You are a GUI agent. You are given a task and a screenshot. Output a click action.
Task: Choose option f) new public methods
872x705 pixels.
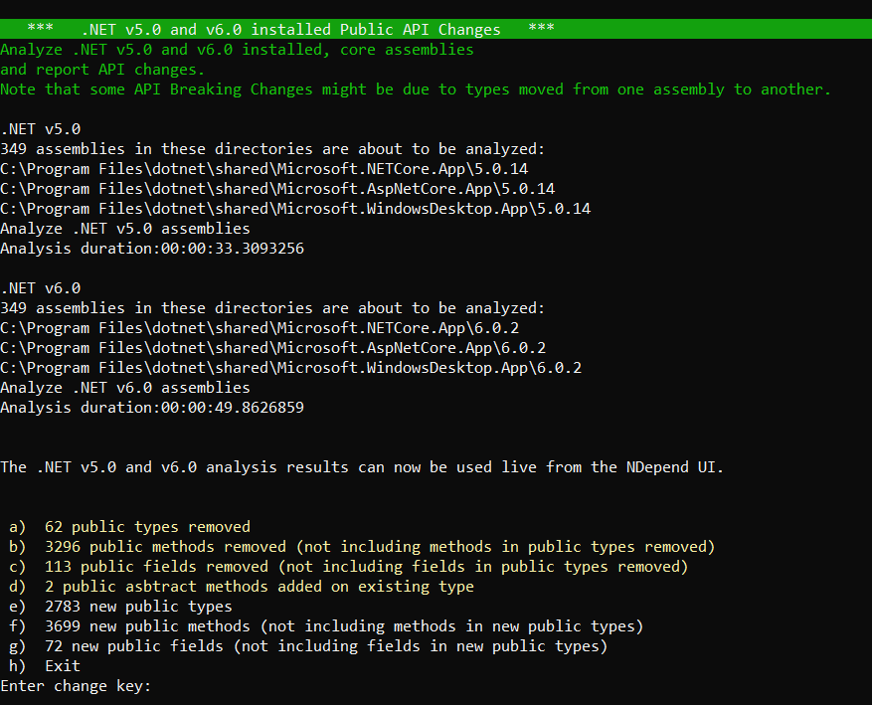tap(343, 626)
